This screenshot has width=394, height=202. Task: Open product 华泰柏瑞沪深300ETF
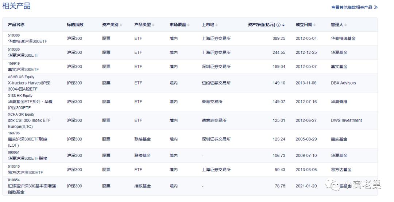coord(27,41)
